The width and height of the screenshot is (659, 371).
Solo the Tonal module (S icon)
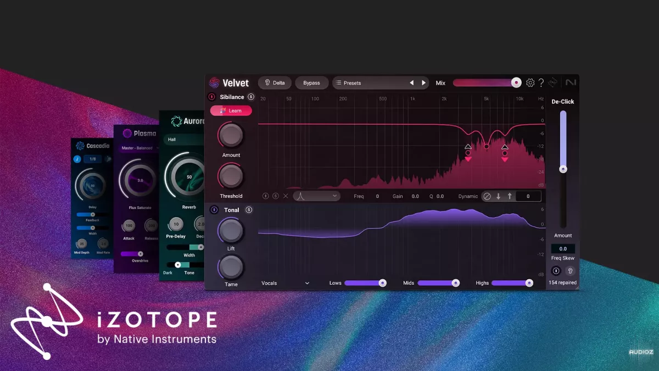pyautogui.click(x=249, y=209)
